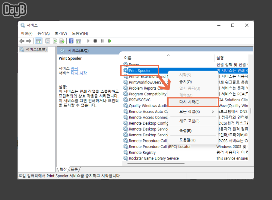The image size is (272, 200).
Task: Select the PSSWSCSVC service
Action: (x=139, y=100)
